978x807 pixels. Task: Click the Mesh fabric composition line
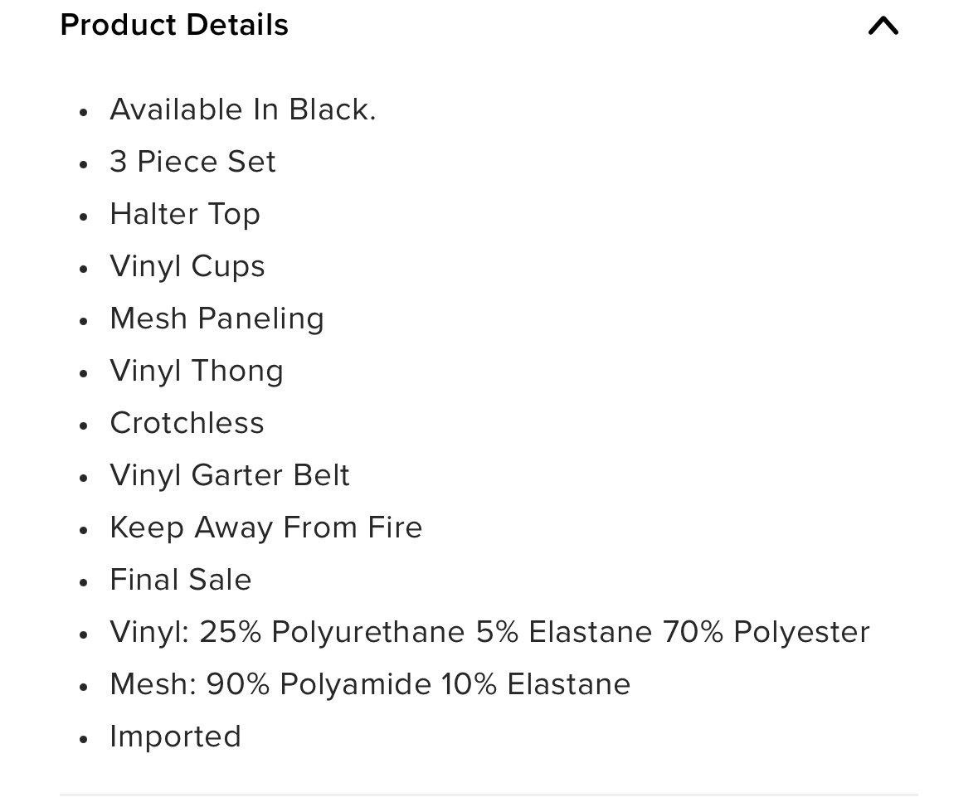click(x=371, y=684)
